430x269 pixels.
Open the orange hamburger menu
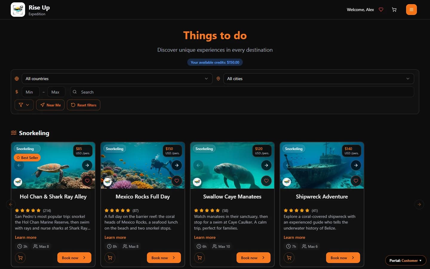click(x=411, y=10)
